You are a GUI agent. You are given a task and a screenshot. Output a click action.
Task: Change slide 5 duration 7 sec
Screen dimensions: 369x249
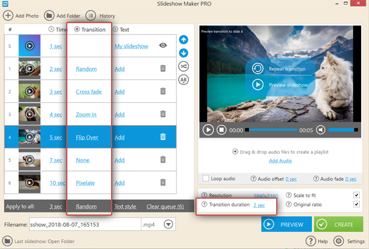pyautogui.click(x=56, y=160)
